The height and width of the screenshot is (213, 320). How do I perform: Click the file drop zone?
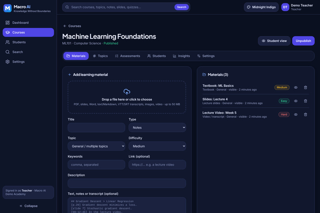coord(127,97)
